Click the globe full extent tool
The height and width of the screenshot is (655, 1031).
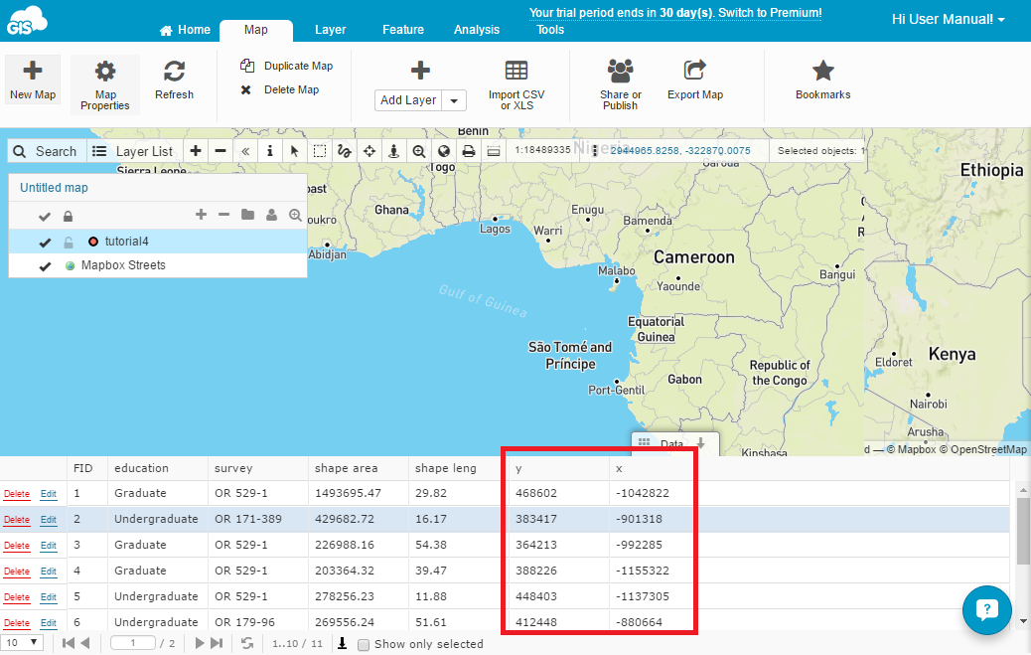(444, 151)
